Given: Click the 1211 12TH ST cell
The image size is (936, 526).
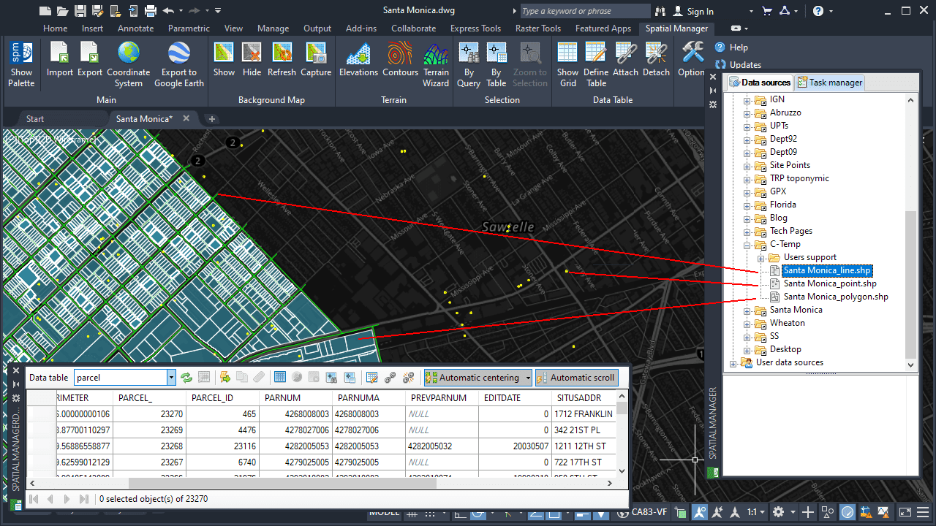Looking at the screenshot, I should tap(585, 446).
